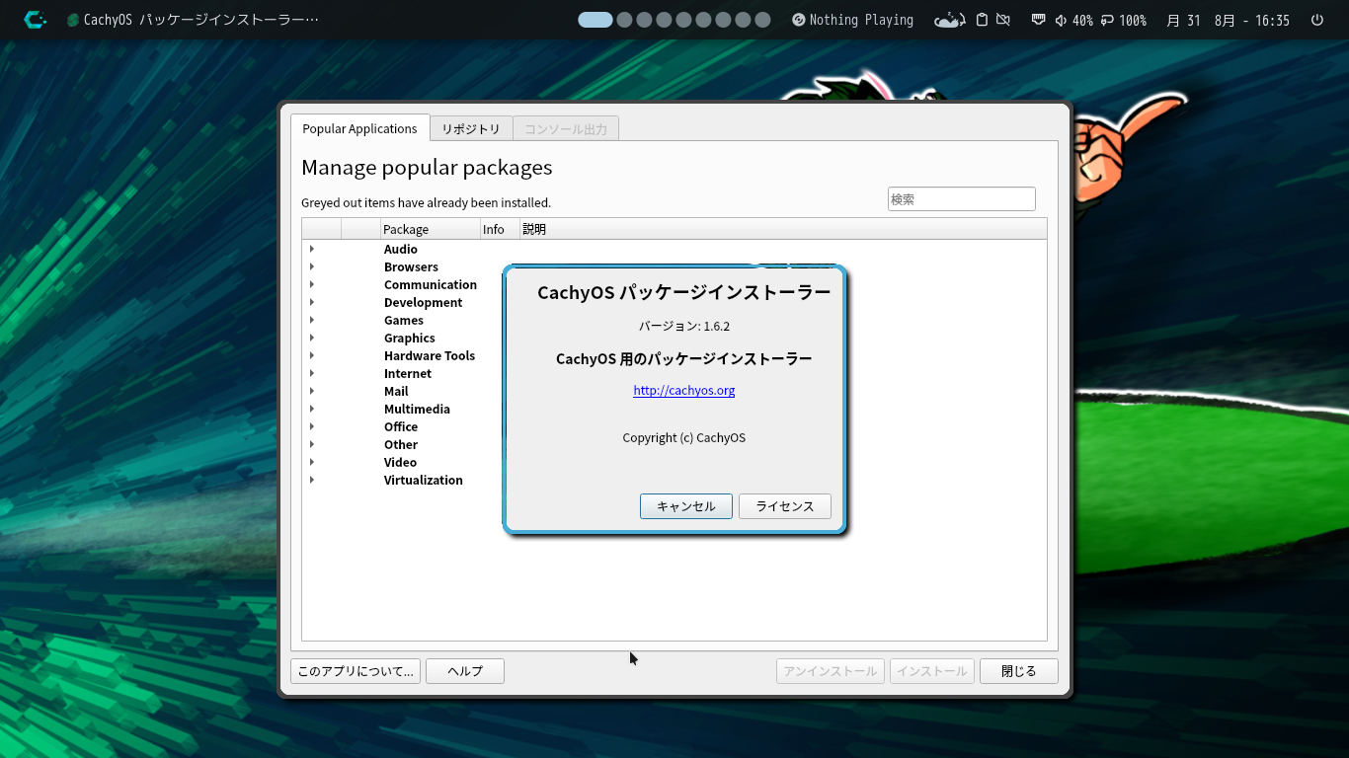Screen dimensions: 1349x758
Task: Click the Nothing Playing media icon
Action: 799,20
